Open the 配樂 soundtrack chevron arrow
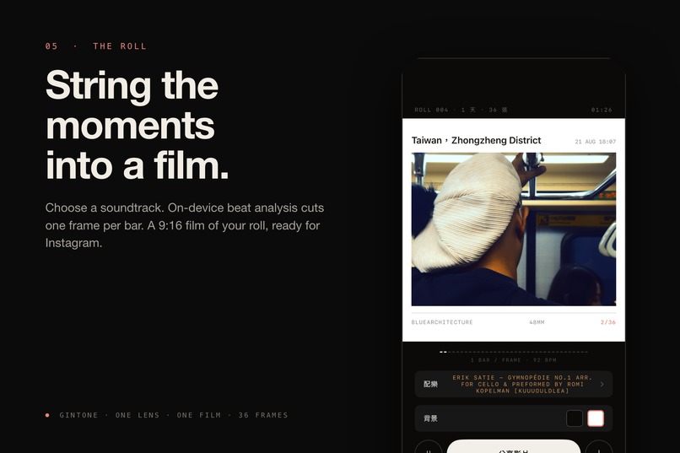The height and width of the screenshot is (453, 680). tap(602, 384)
